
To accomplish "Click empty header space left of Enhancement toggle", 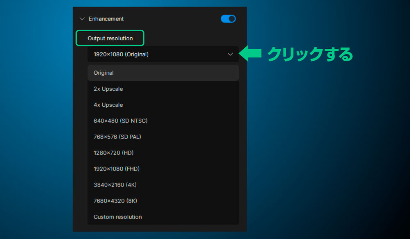I will click(172, 19).
